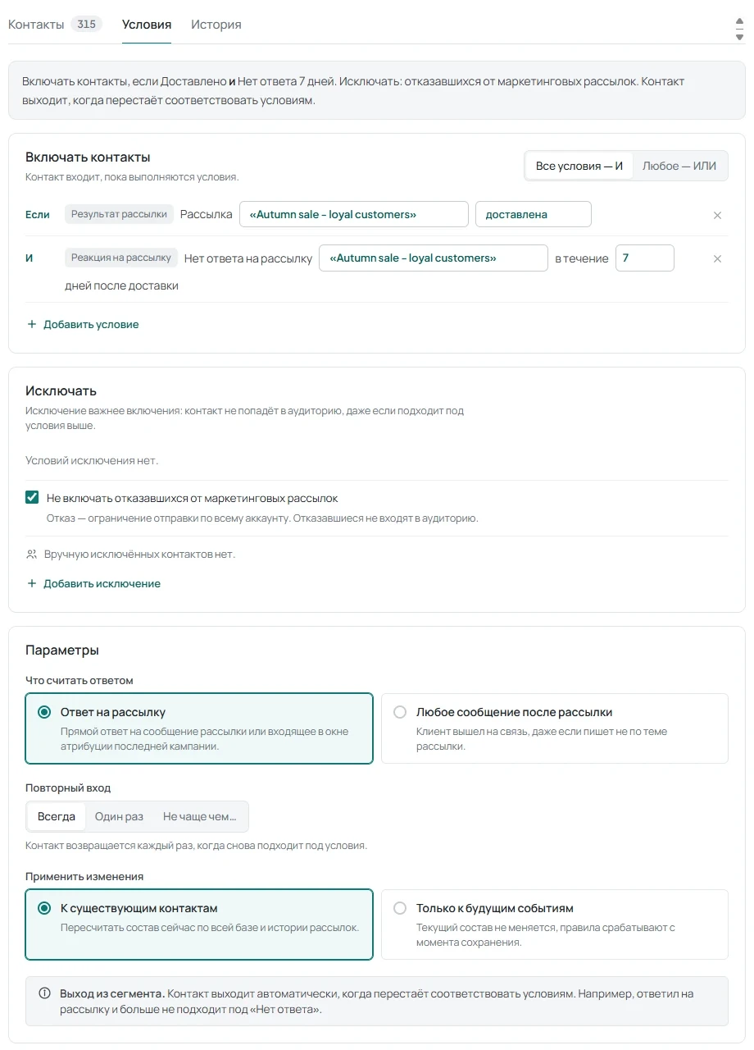Click the plus icon next to Добавить условие
This screenshot has width=754, height=1050.
click(x=32, y=325)
